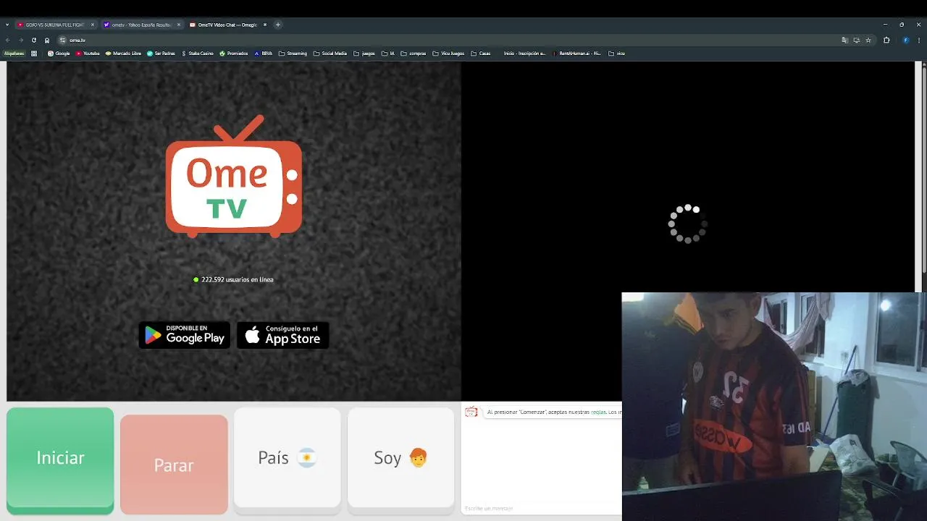Click the green Iniciar button
This screenshot has height=521, width=927.
[x=60, y=461]
